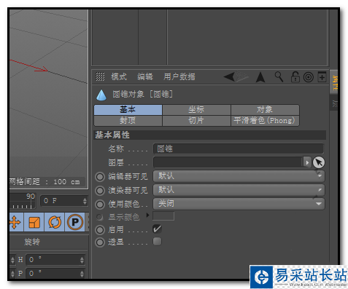Click the orange P parameter icon
This screenshot has width=348, height=289.
[x=75, y=222]
